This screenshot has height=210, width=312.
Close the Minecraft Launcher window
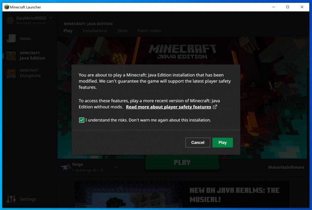click(302, 7)
